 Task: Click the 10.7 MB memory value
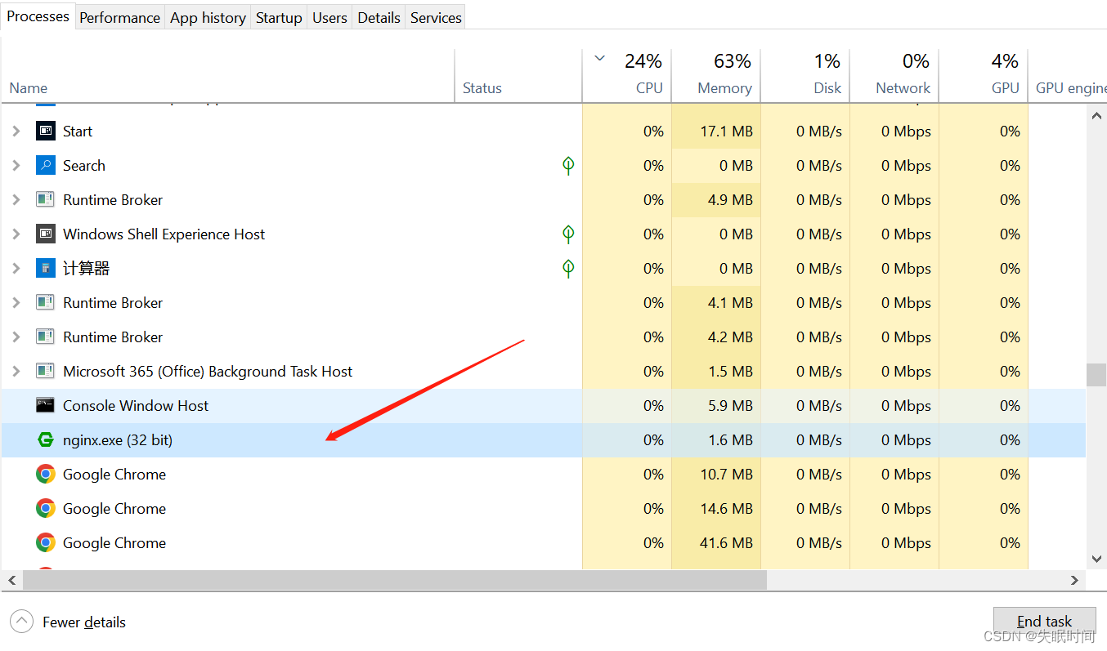(x=726, y=475)
